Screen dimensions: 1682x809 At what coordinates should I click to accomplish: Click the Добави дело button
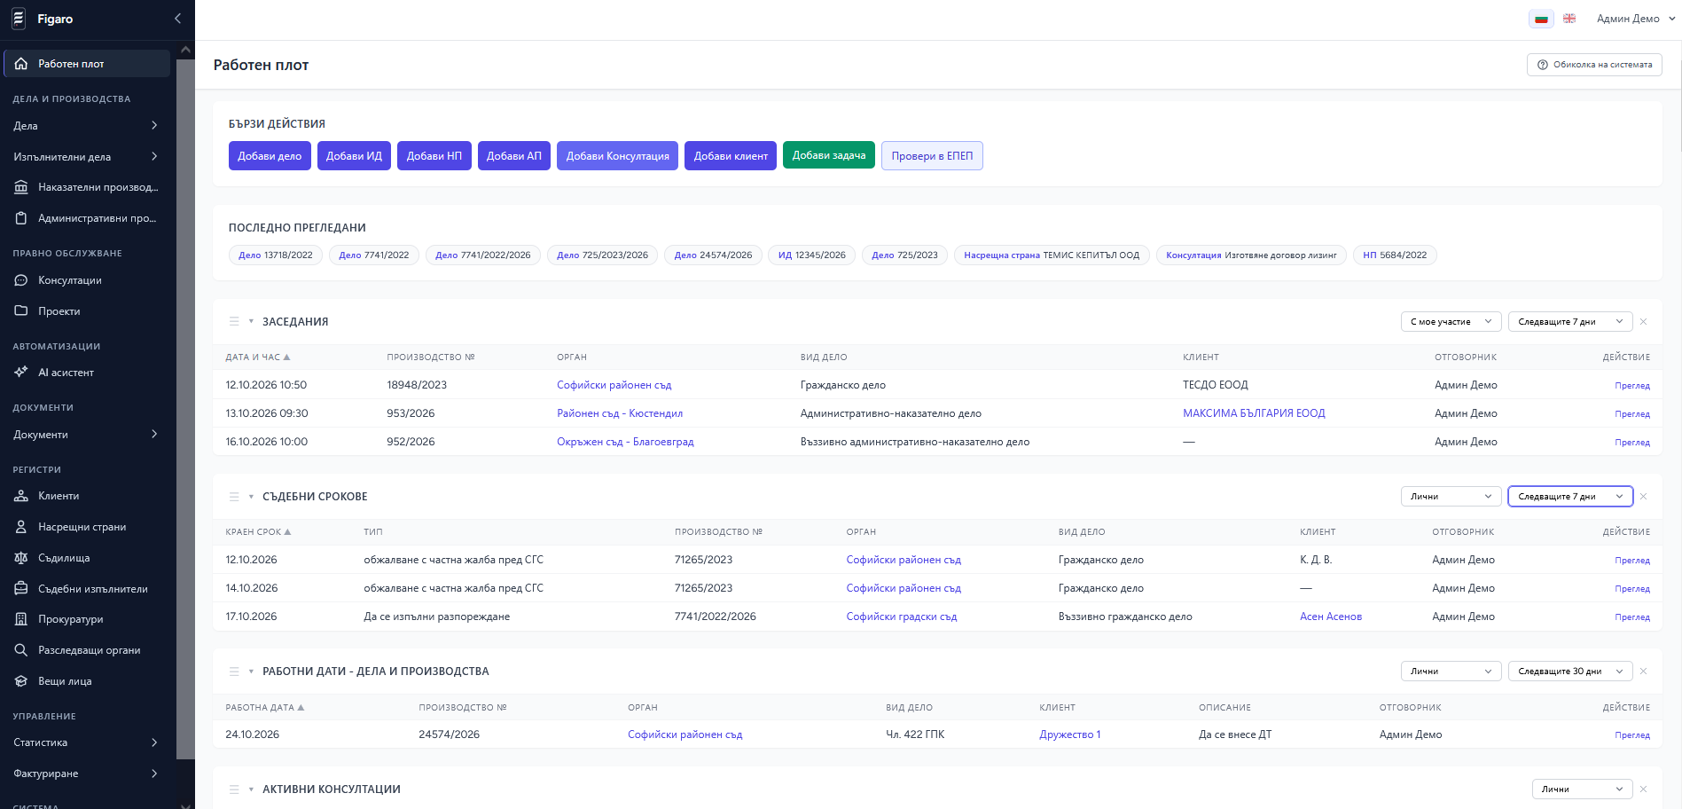click(270, 156)
